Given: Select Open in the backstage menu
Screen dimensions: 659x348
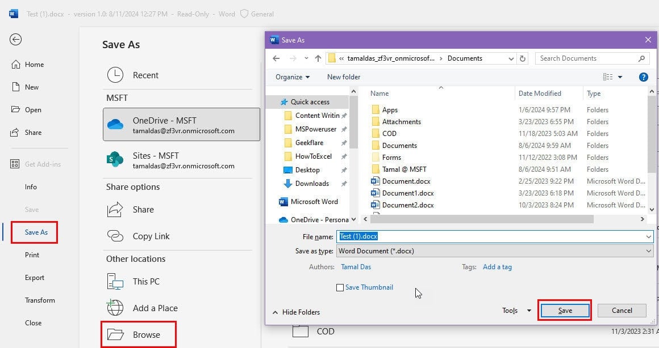Looking at the screenshot, I should point(27,110).
